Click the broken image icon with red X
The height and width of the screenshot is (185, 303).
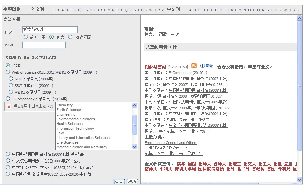pos(9,106)
